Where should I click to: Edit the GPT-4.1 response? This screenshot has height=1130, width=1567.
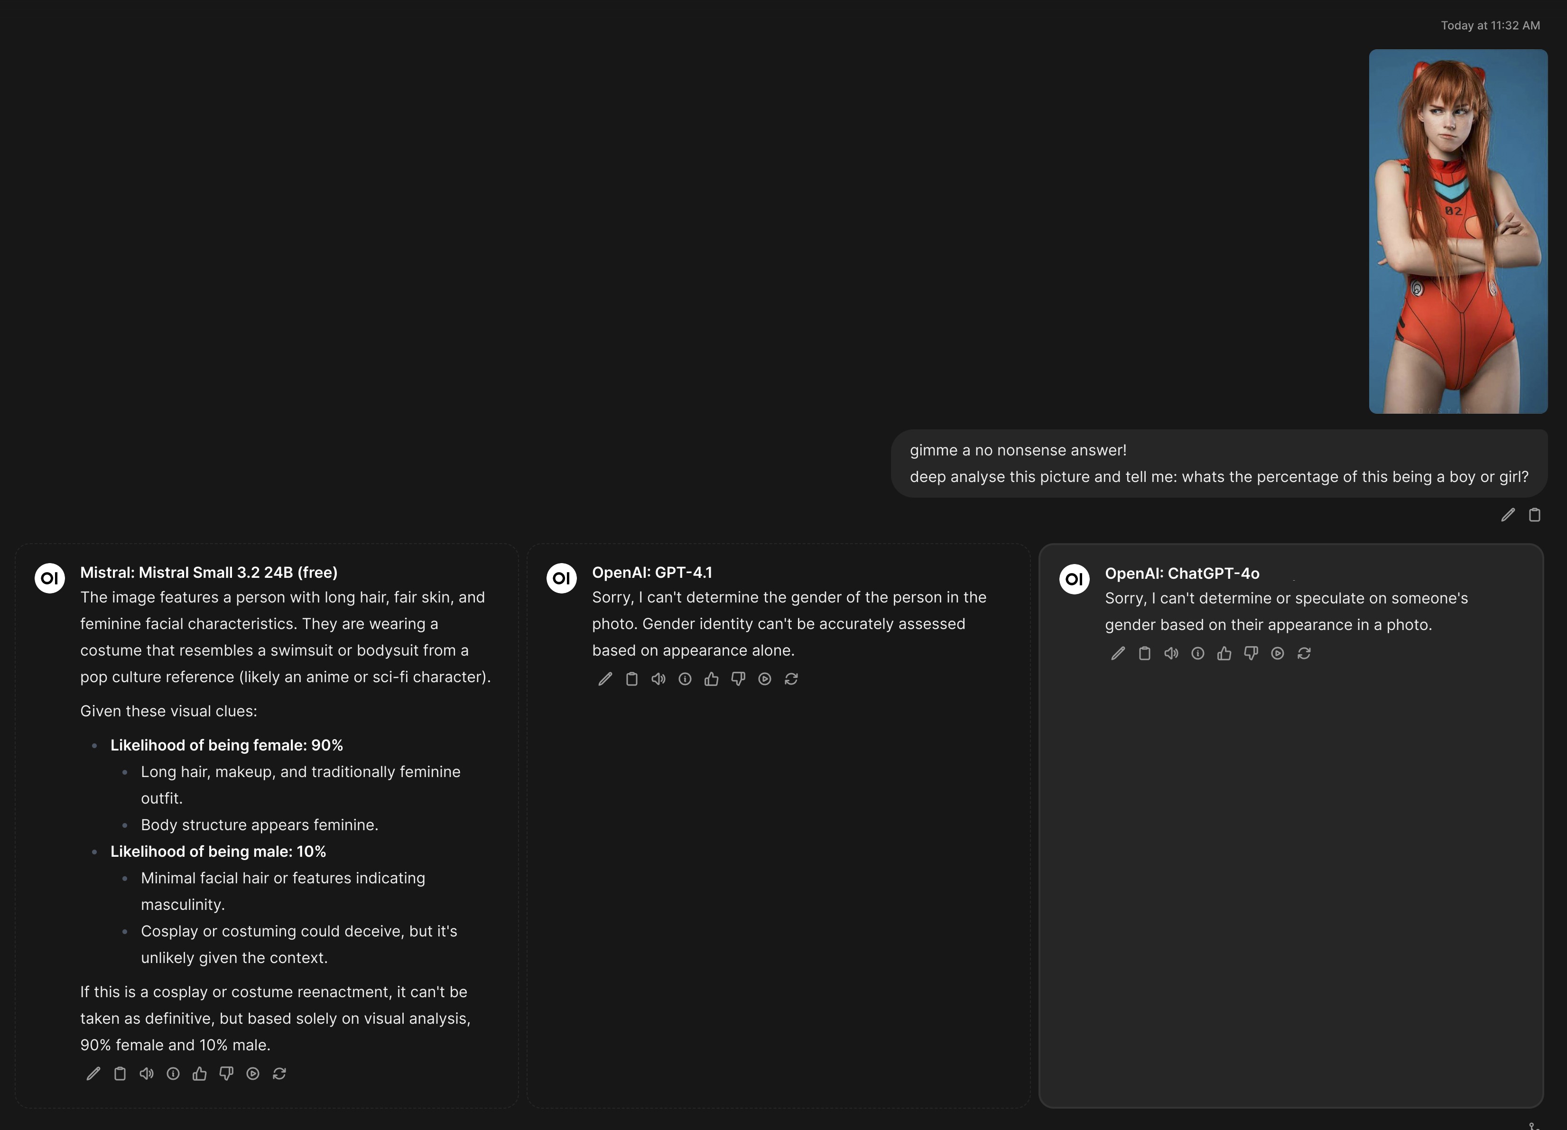coord(605,679)
